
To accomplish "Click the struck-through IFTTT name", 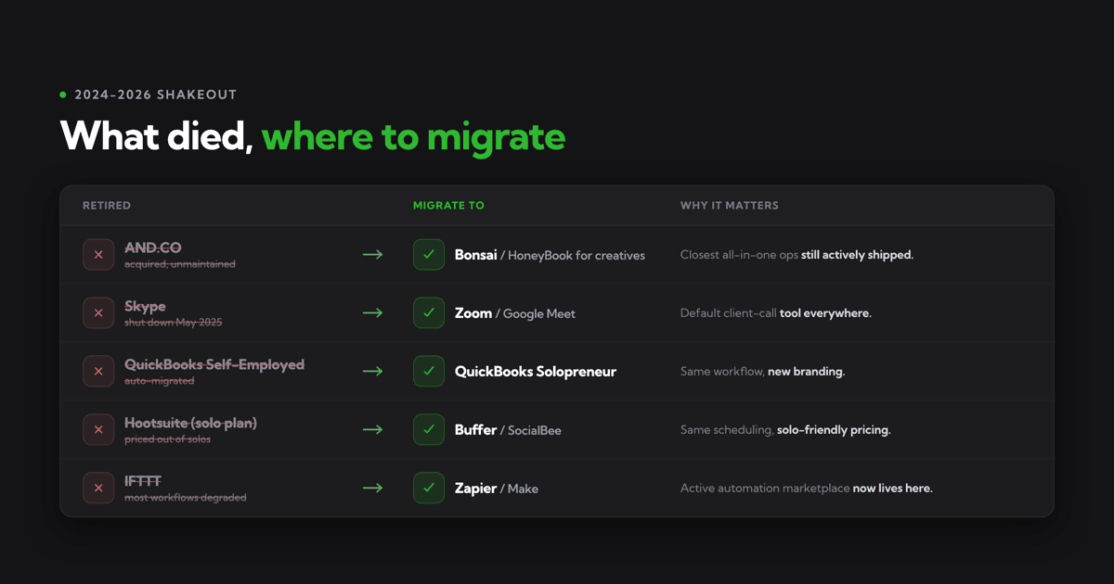I will coord(143,481).
